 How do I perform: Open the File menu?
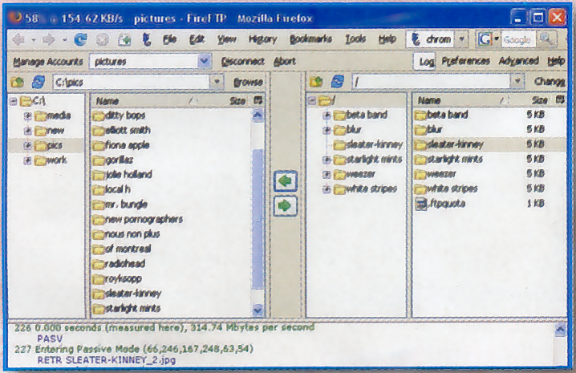coord(169,39)
